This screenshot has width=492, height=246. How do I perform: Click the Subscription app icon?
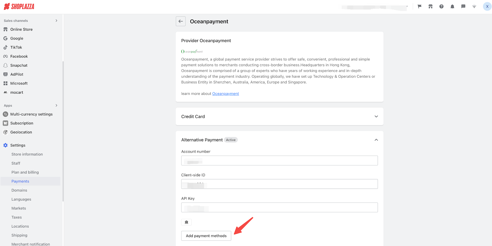pos(6,123)
